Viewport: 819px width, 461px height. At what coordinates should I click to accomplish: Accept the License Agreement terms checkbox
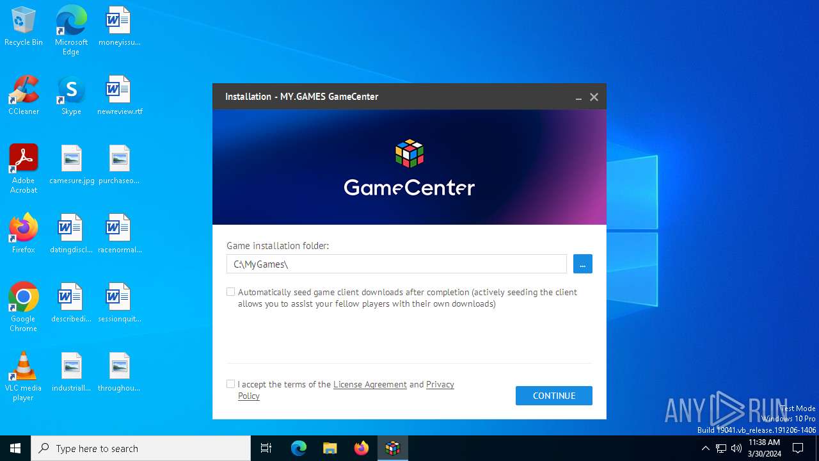(231, 384)
